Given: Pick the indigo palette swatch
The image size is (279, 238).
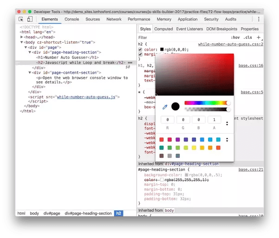Looking at the screenshot, I should pos(194,140).
